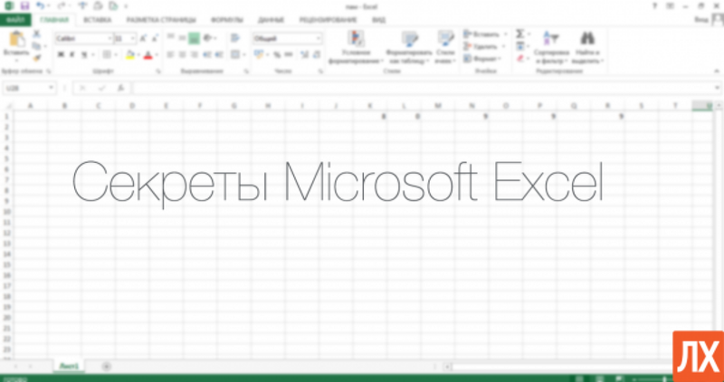The height and width of the screenshot is (382, 724).
Task: Open the fill color dropdown arrow
Action: (138, 55)
